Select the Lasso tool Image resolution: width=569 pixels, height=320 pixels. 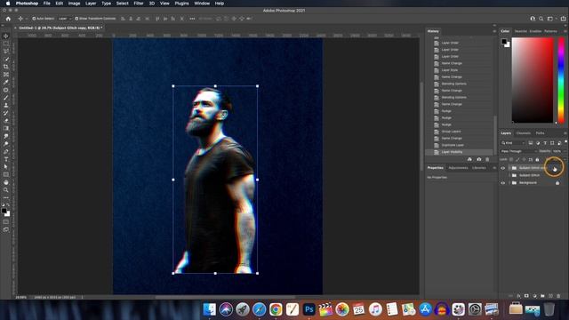6,52
